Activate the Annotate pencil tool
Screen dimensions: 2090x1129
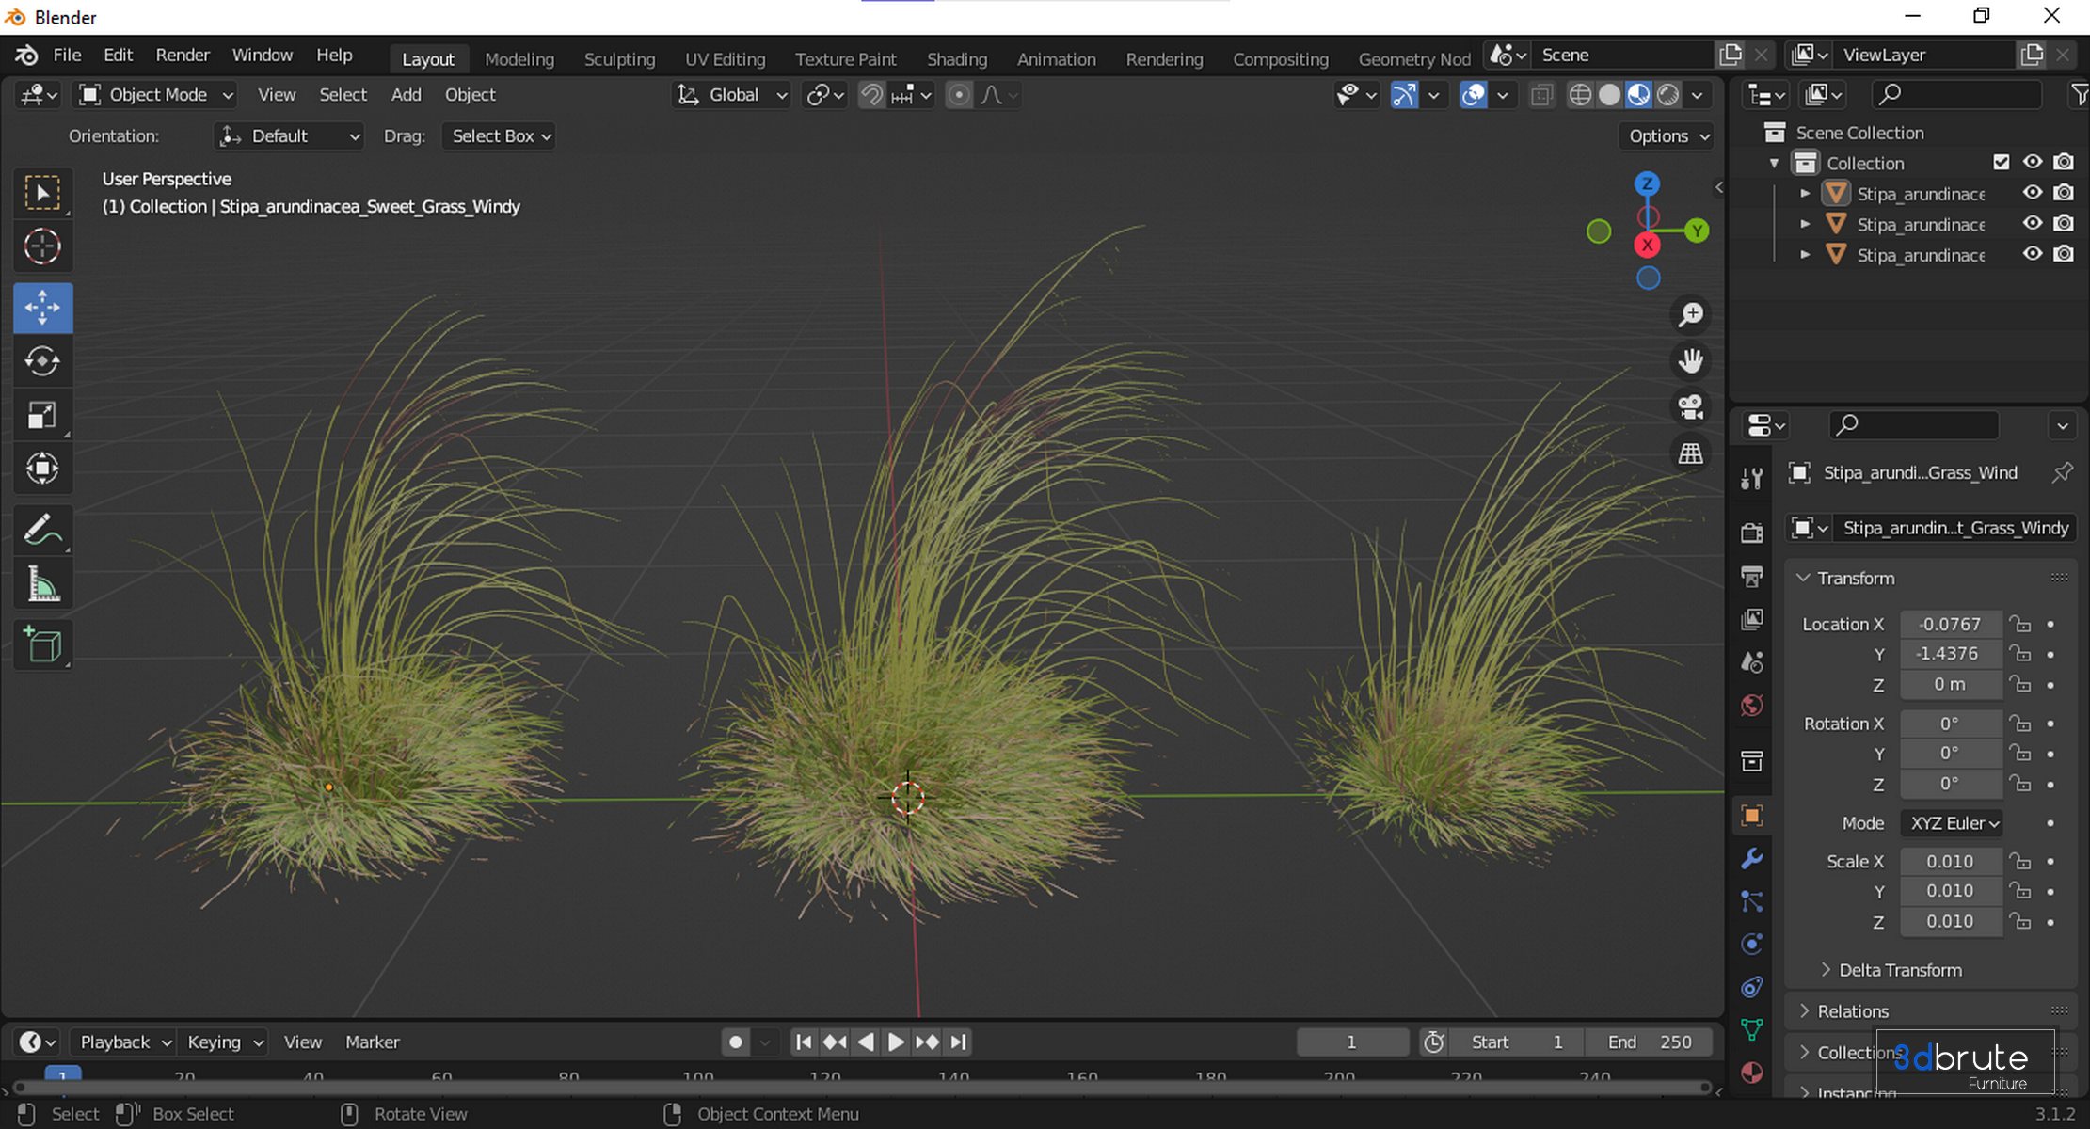42,530
